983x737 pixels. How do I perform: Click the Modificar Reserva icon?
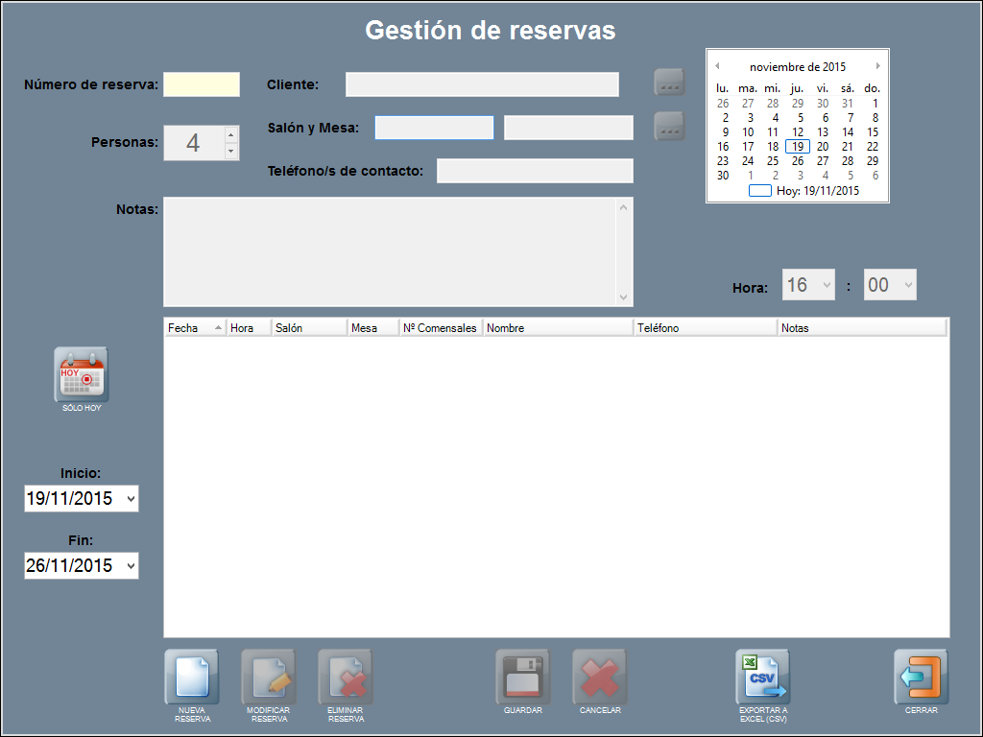pos(269,677)
